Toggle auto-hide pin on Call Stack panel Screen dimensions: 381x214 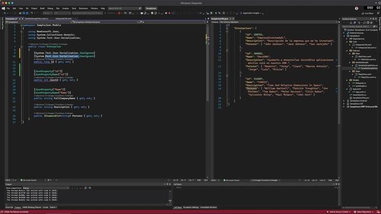[x=336, y=184]
